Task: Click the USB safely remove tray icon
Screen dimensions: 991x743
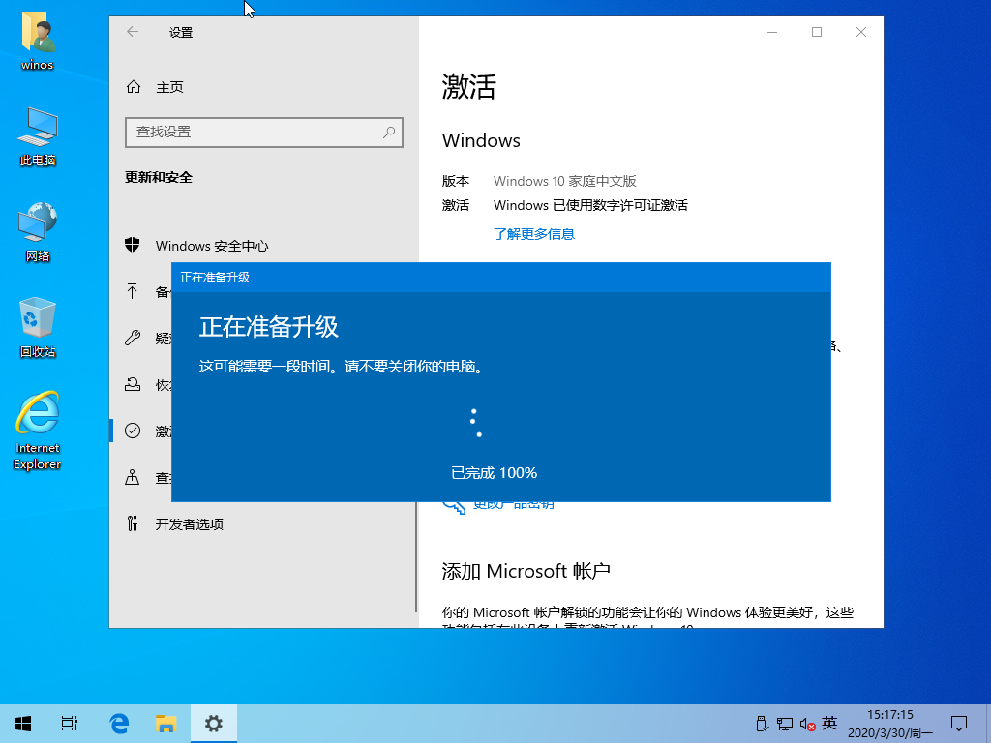Action: 762,724
